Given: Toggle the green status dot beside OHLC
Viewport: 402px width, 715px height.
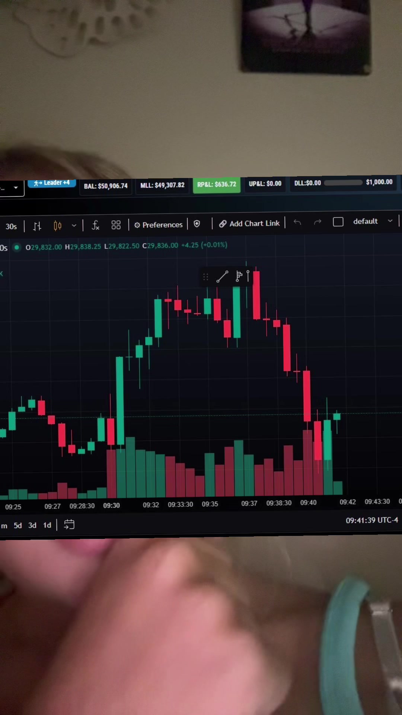Looking at the screenshot, I should [x=17, y=247].
